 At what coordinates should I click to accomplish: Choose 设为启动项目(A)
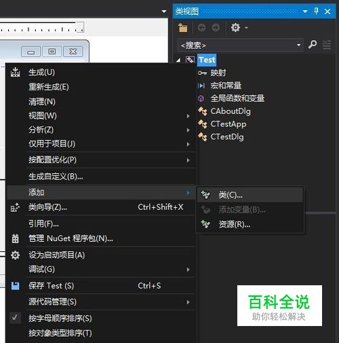click(101, 255)
